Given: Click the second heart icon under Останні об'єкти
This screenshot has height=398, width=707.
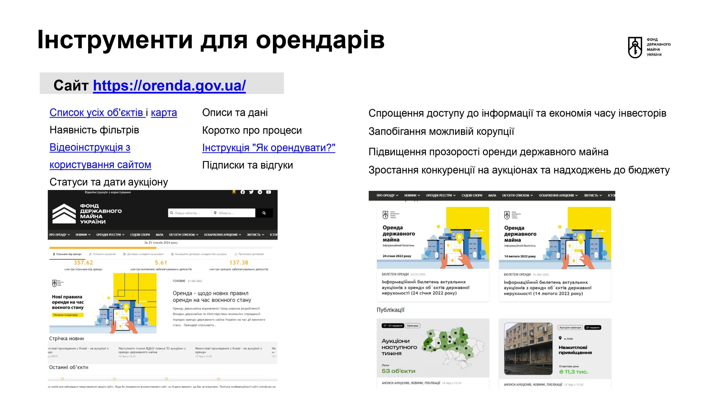Looking at the screenshot, I should pyautogui.click(x=114, y=379).
